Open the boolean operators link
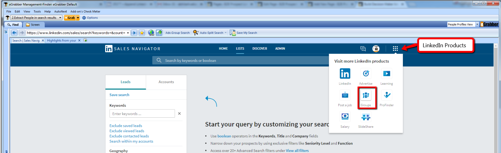Viewport: 501px width, 153px height. [x=224, y=136]
